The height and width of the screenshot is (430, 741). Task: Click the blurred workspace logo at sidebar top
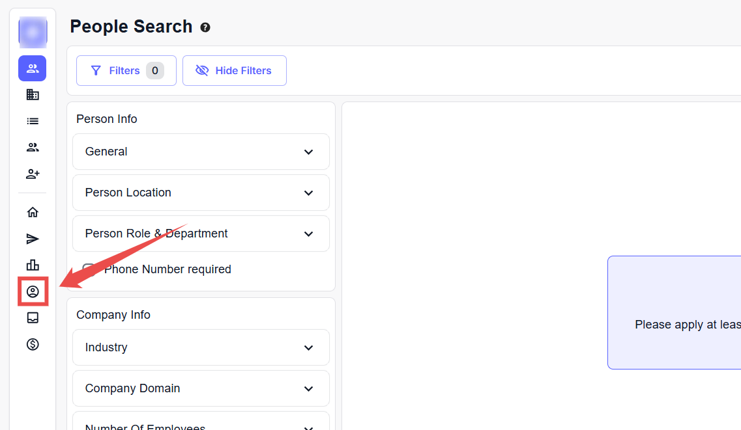pyautogui.click(x=33, y=33)
